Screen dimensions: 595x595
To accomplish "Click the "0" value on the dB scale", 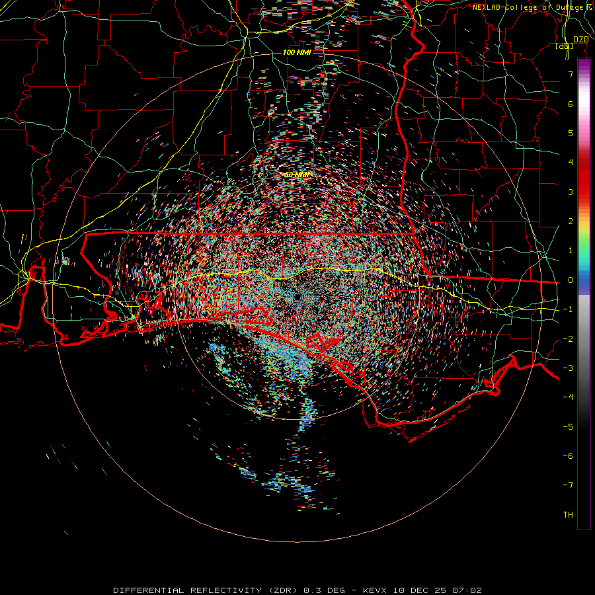I will tap(571, 280).
